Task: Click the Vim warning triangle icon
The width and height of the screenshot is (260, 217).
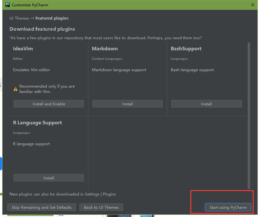Action: [16, 89]
